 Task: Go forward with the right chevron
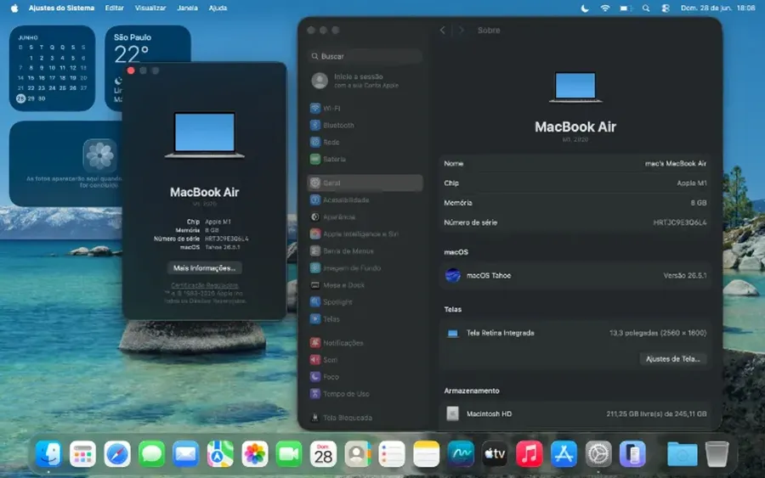pyautogui.click(x=461, y=31)
